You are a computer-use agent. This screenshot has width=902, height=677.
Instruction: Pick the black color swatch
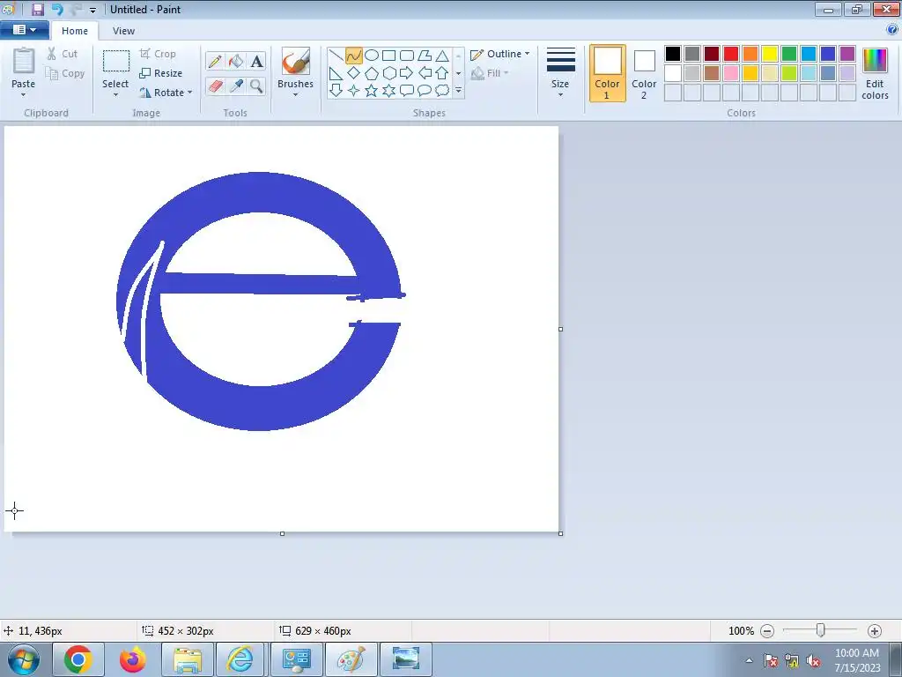[x=673, y=54]
